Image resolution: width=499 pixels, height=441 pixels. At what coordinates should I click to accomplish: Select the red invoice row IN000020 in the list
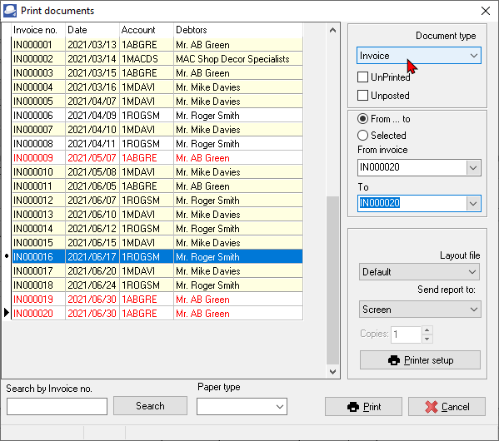pos(157,314)
